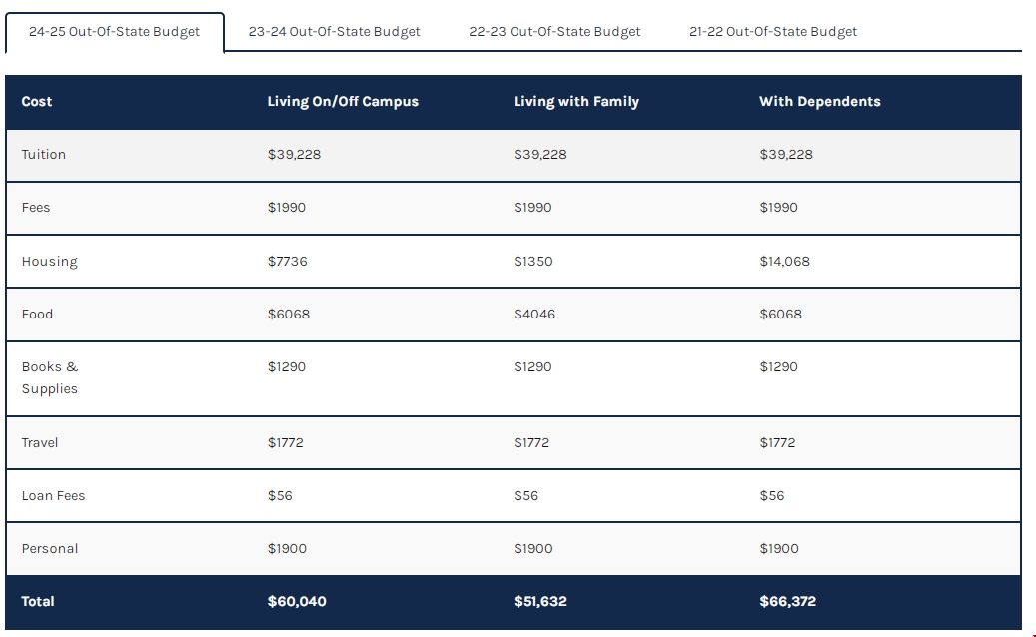Select the 24-25 Out-Of-State Budget tab

pyautogui.click(x=114, y=32)
